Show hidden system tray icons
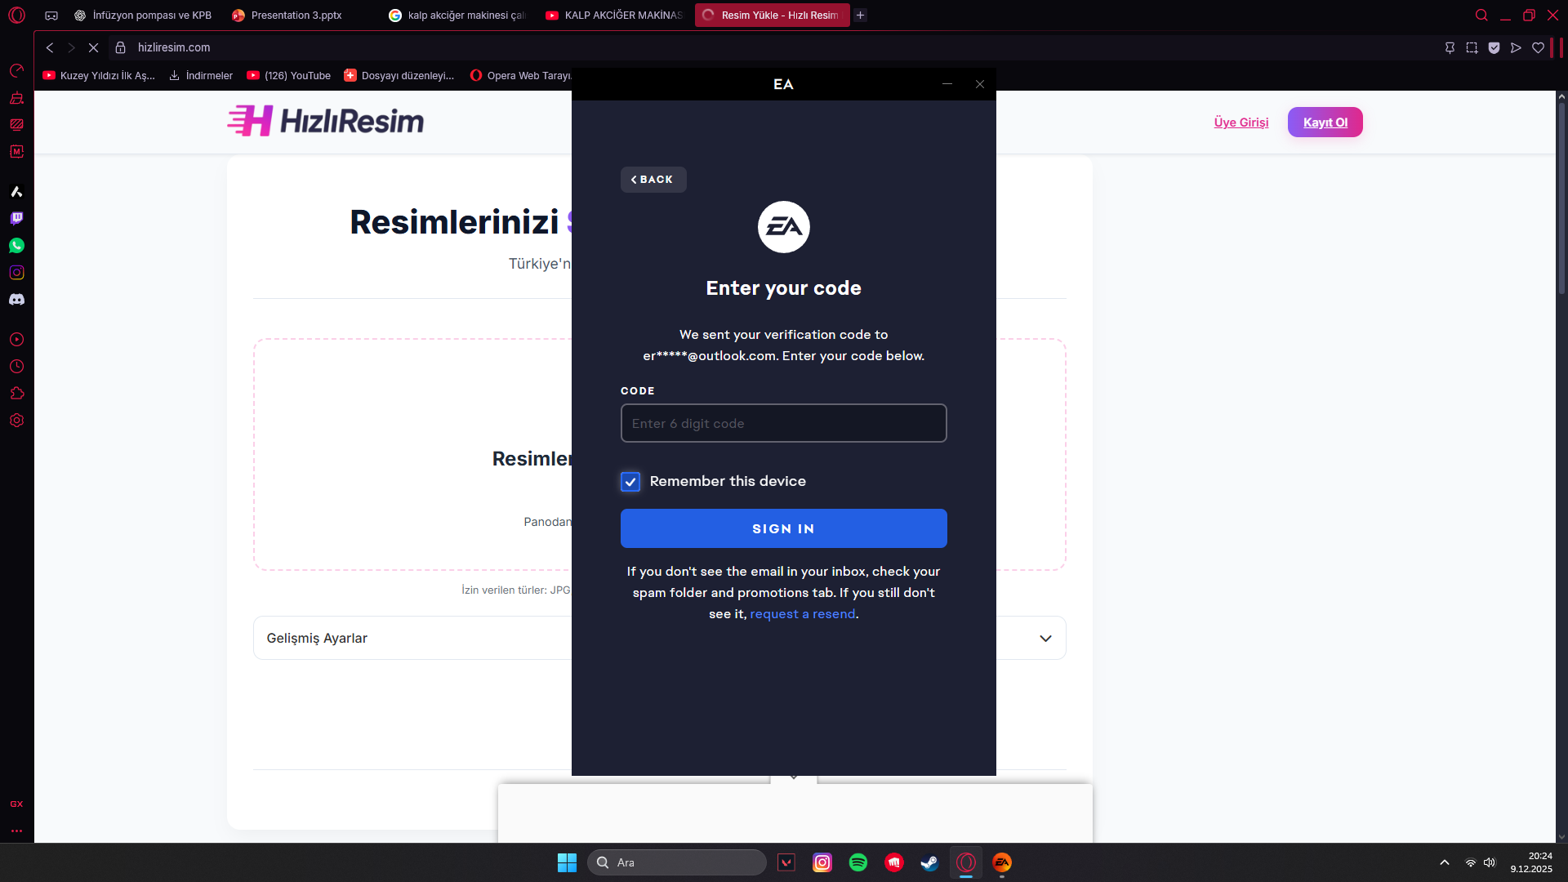The width and height of the screenshot is (1568, 882). pos(1444,862)
